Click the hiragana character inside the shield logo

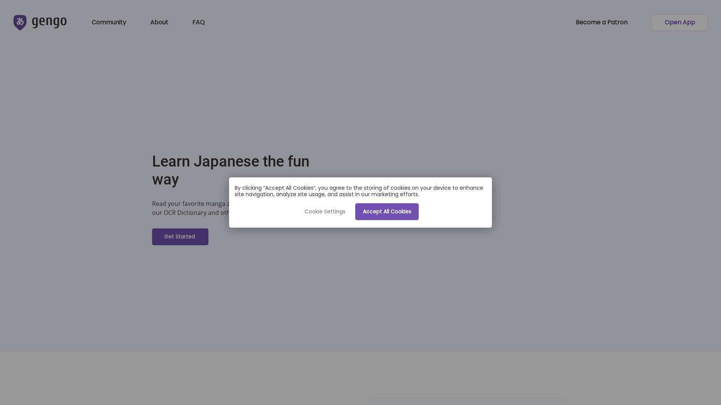tap(20, 21)
